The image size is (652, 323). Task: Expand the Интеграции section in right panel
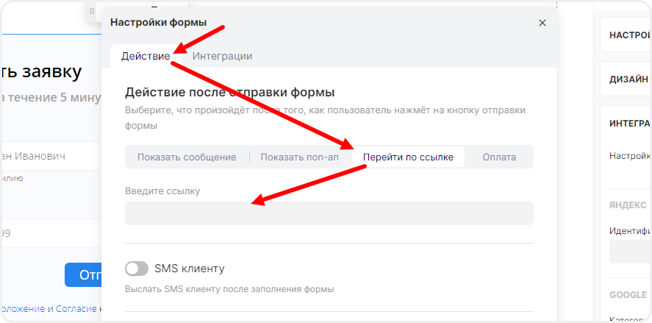click(x=628, y=123)
